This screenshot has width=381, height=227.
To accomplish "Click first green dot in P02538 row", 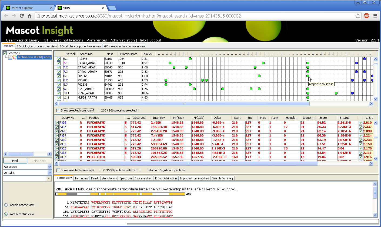I will (166, 85).
